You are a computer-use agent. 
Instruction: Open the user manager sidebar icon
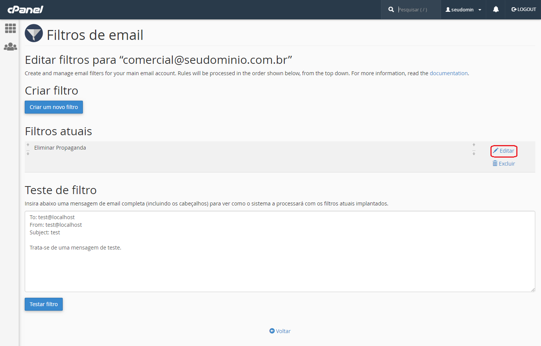coord(10,47)
